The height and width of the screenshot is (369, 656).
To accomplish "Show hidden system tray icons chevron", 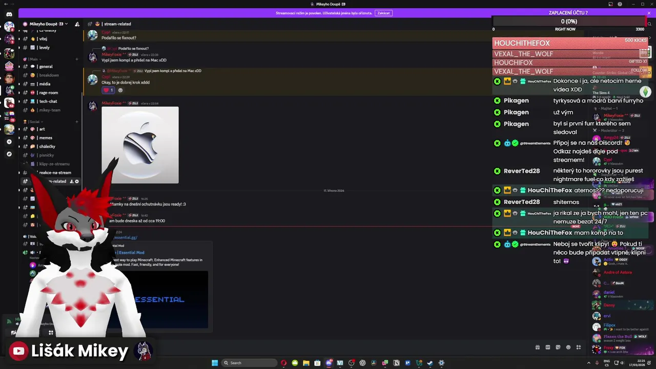I will click(589, 363).
